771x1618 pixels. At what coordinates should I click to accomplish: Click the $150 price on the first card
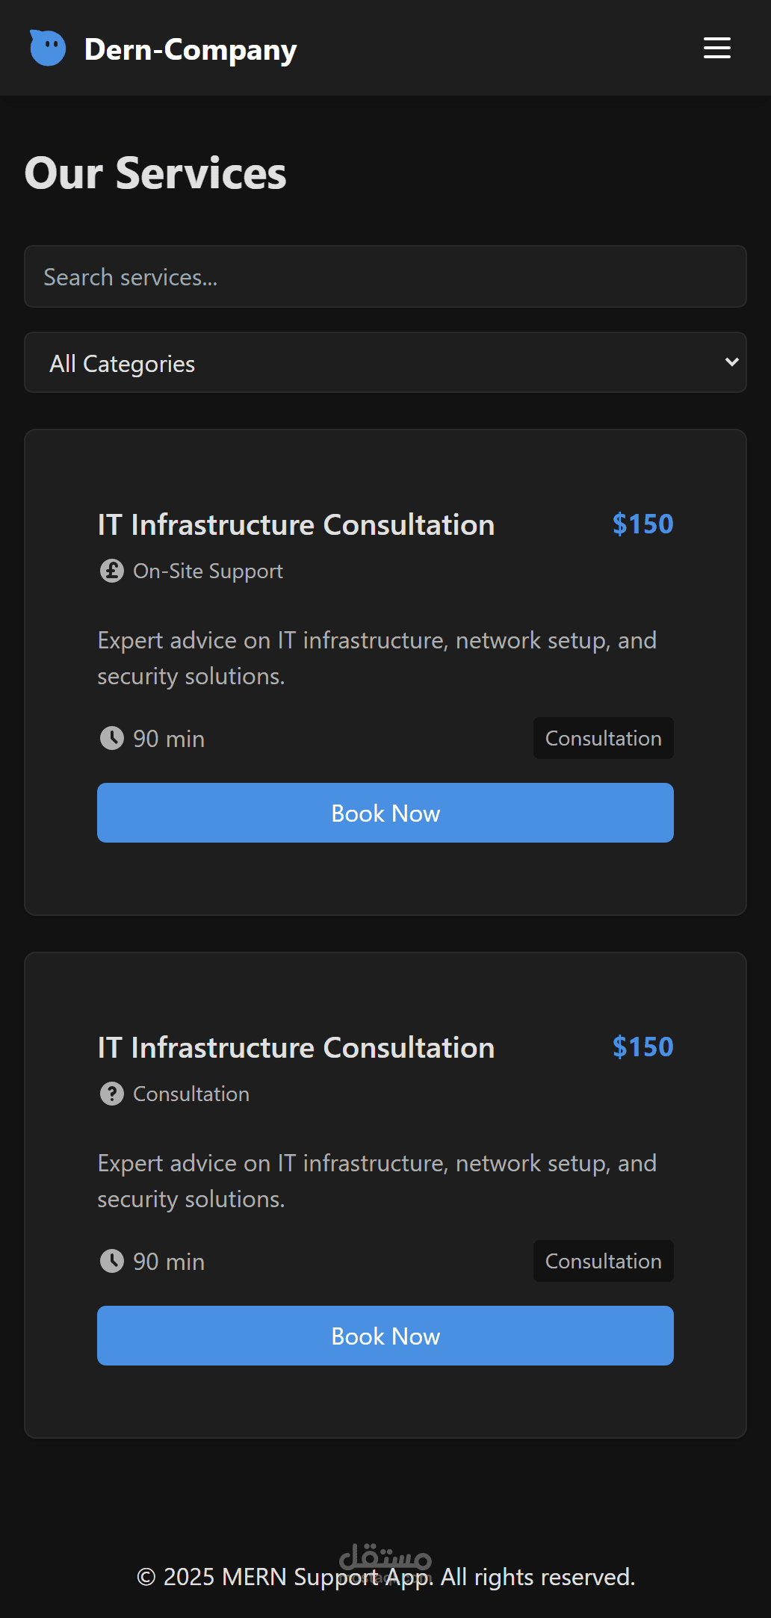(x=642, y=524)
